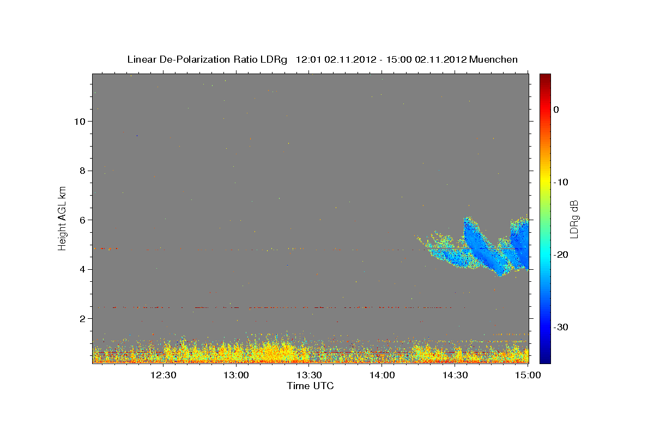Viewport: 654px width, 436px height.
Task: Click the 13:00 time tick label
Action: point(237,375)
